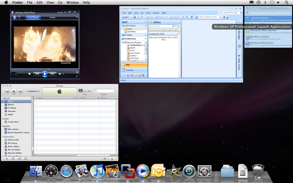293x183 pixels.
Task: Toggle shuffle in iTunes bottom bar
Action: [x=13, y=158]
